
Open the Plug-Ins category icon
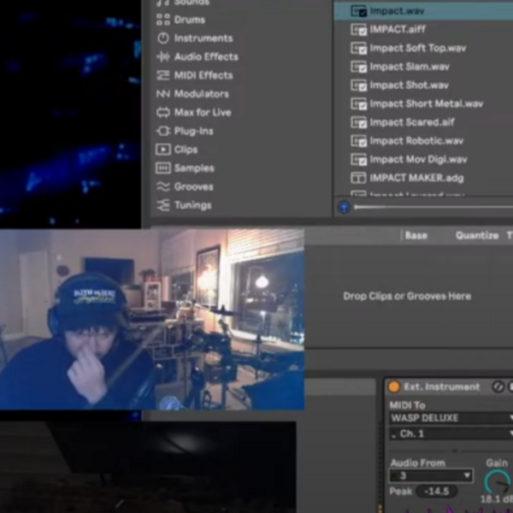coord(163,131)
